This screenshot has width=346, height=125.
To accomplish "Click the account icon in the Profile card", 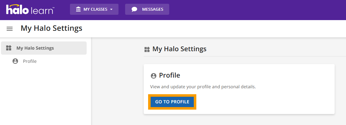I will point(153,76).
